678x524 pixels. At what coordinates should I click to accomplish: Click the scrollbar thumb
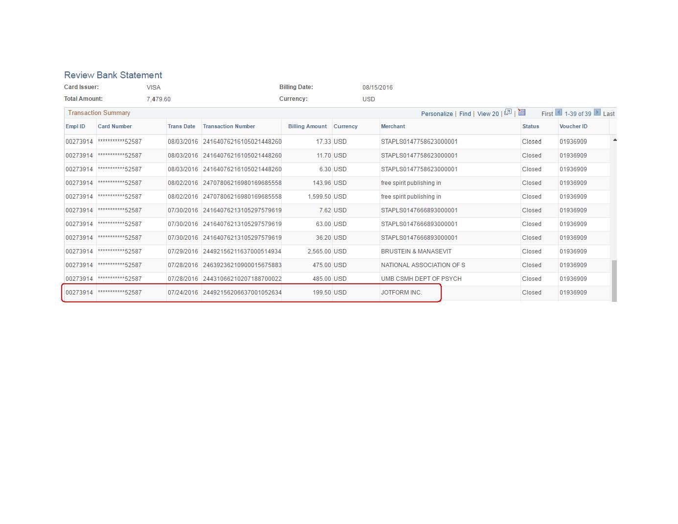click(614, 281)
